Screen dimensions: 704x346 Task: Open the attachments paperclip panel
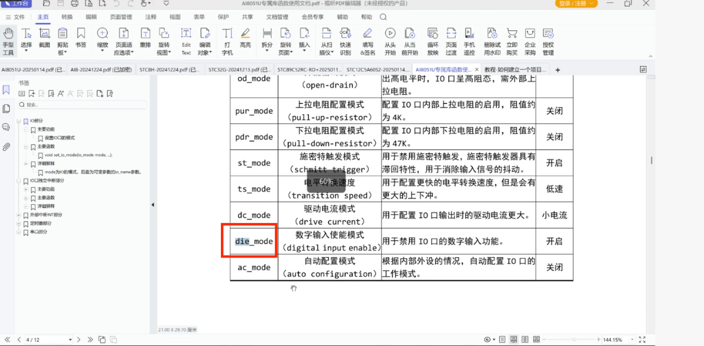pyautogui.click(x=6, y=147)
